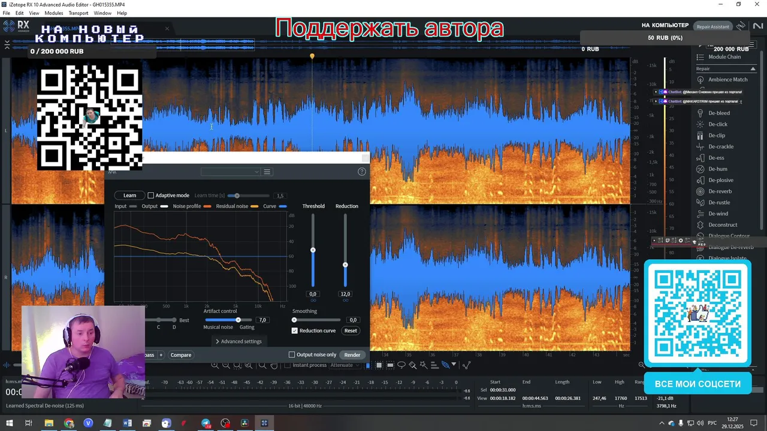Adjust the Artifact control slider
The height and width of the screenshot is (431, 767).
[x=238, y=320]
